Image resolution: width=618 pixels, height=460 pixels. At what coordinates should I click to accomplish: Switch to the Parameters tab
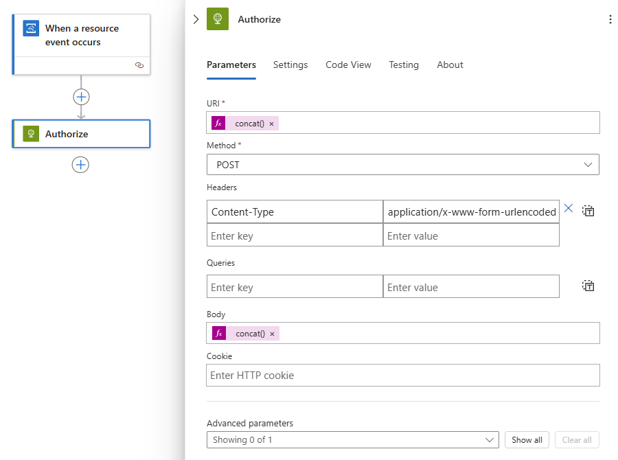coord(231,65)
